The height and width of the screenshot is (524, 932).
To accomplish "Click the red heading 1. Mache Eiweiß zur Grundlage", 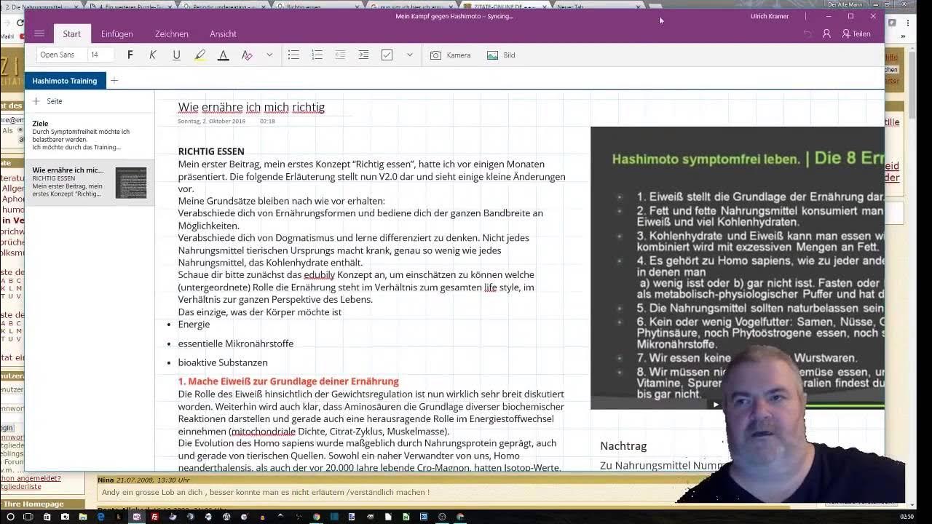I will 288,381.
